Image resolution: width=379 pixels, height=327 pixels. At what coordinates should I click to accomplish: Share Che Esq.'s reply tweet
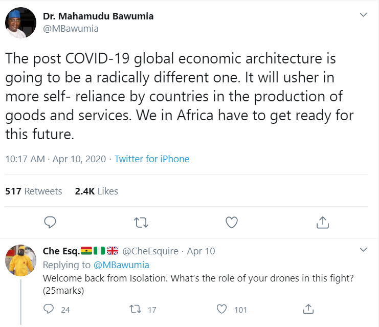coord(308,309)
